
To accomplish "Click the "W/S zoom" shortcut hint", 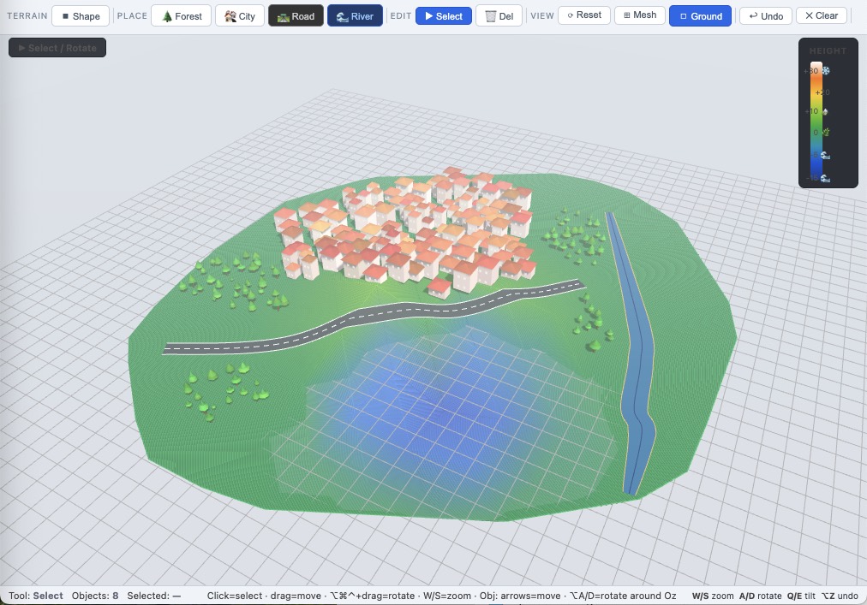I will (x=713, y=596).
